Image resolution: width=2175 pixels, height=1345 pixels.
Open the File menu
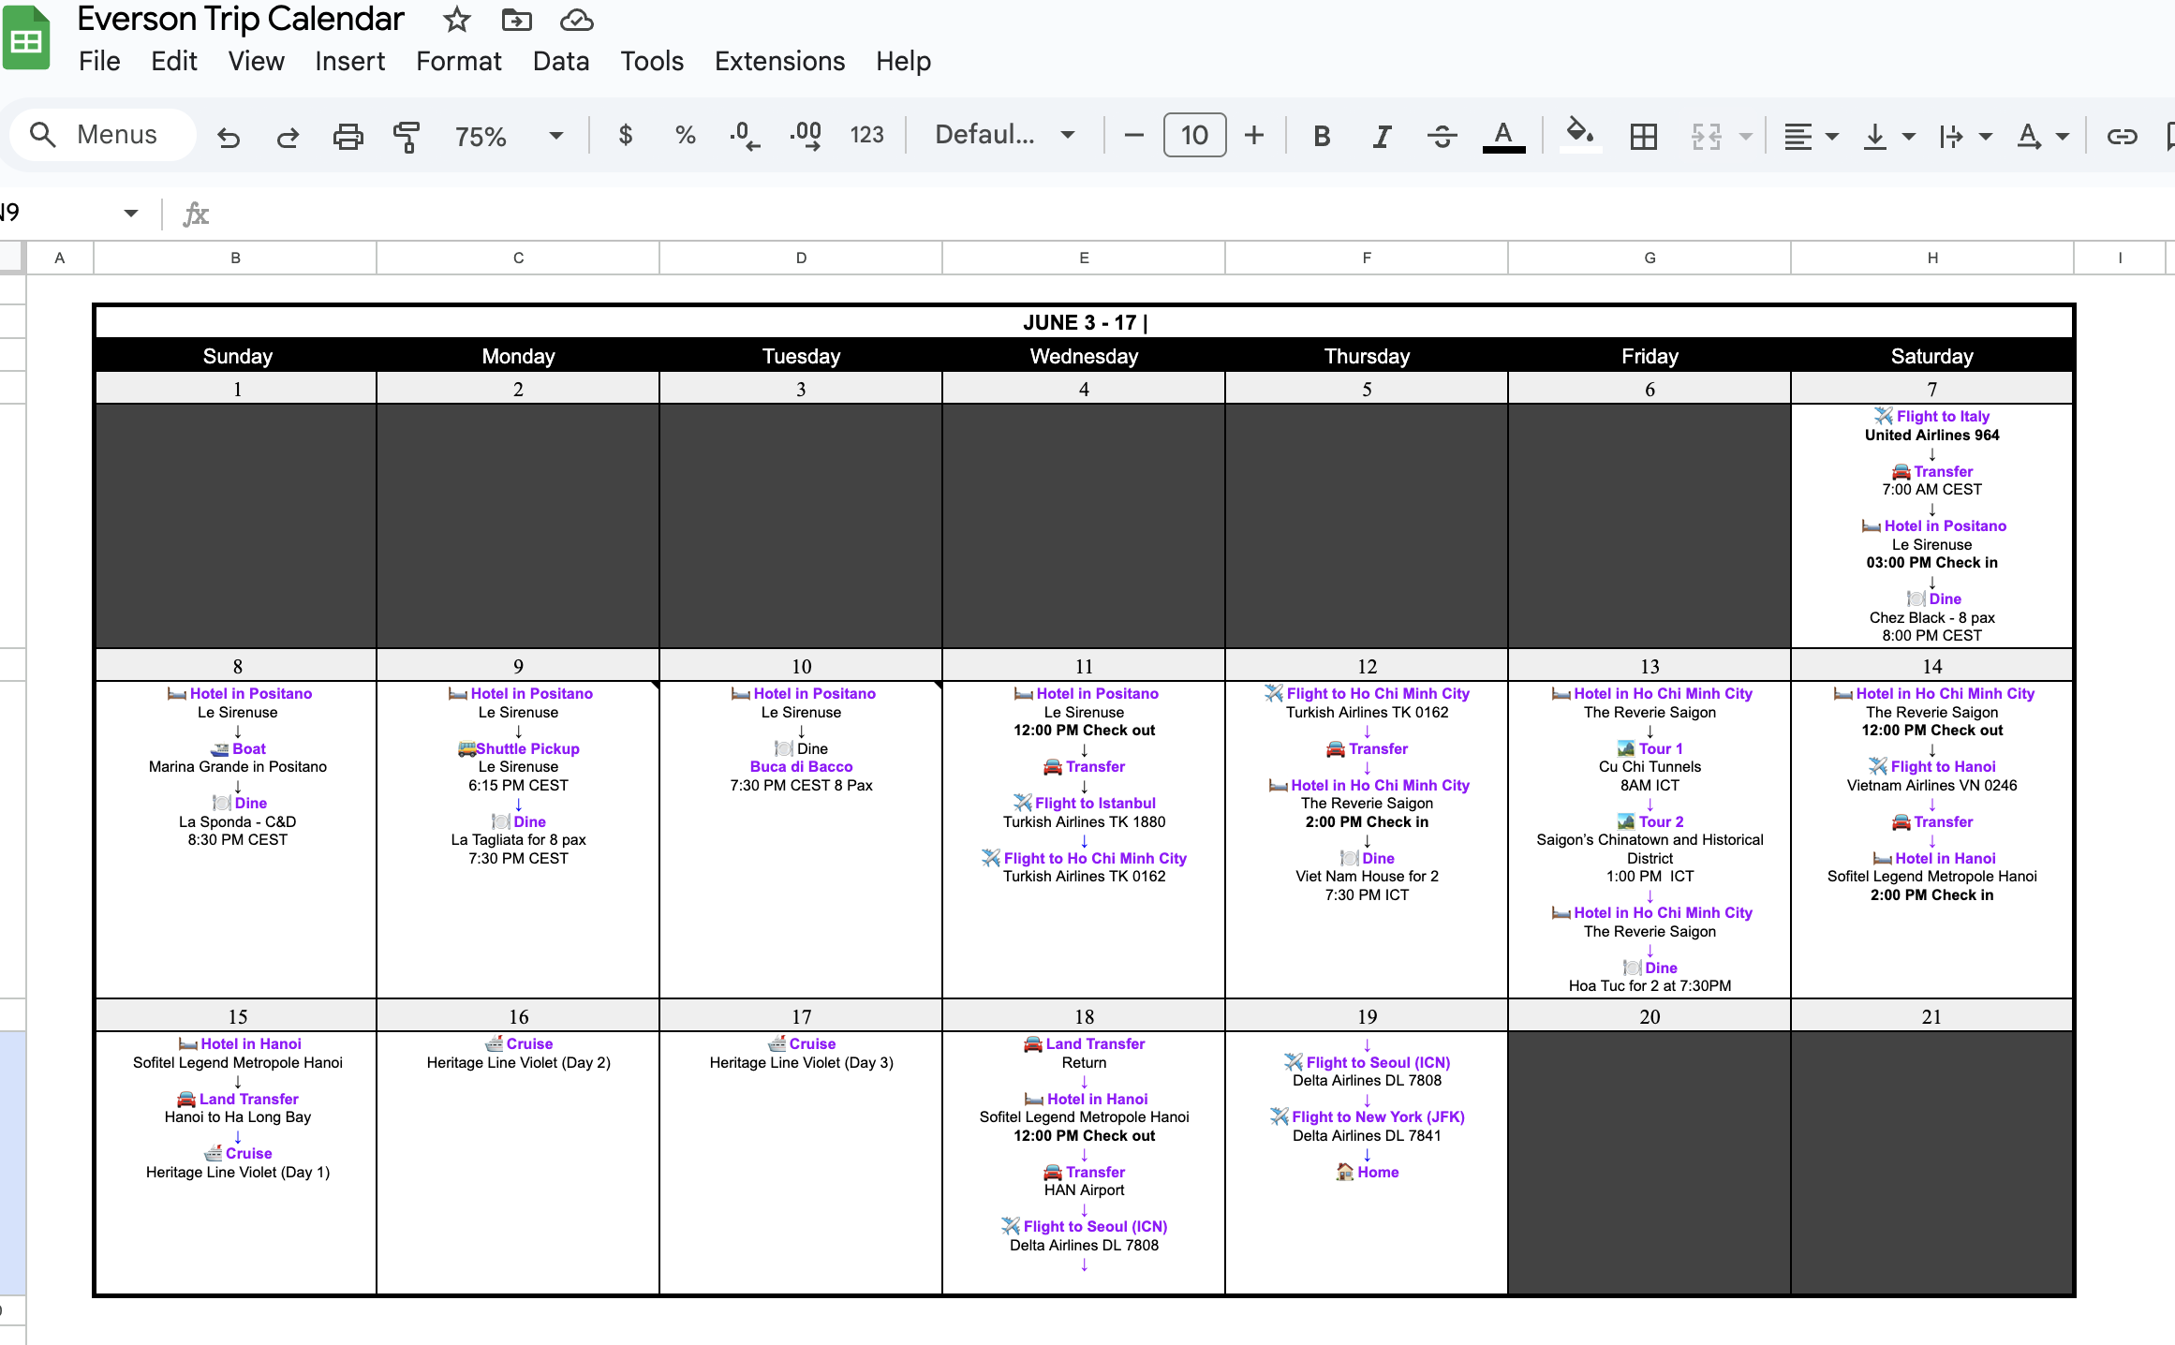click(x=99, y=62)
